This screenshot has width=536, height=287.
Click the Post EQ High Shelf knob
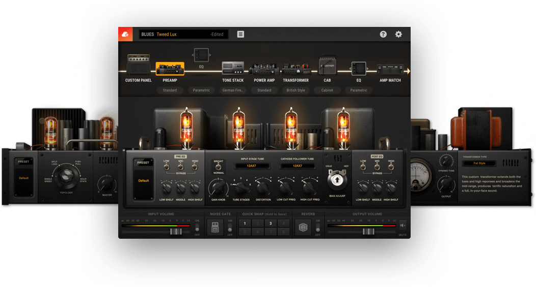391,188
